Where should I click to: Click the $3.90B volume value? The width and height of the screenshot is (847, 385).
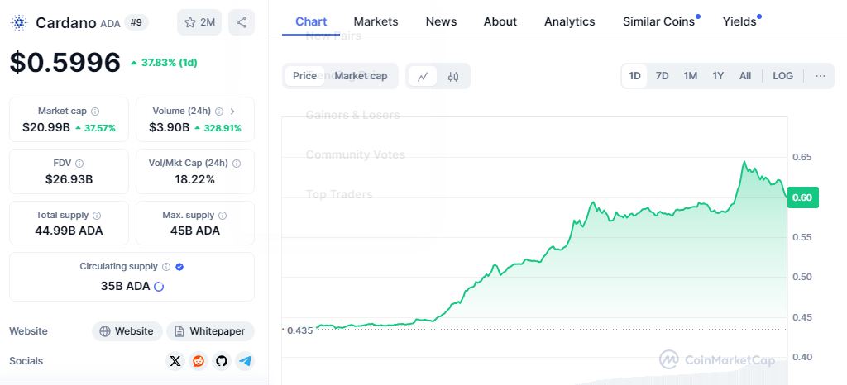pyautogui.click(x=169, y=128)
